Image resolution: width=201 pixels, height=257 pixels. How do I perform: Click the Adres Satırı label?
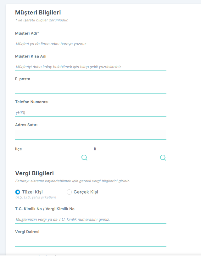point(26,125)
